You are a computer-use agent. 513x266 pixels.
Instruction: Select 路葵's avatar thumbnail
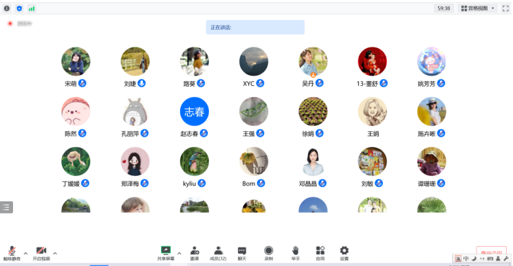click(195, 61)
